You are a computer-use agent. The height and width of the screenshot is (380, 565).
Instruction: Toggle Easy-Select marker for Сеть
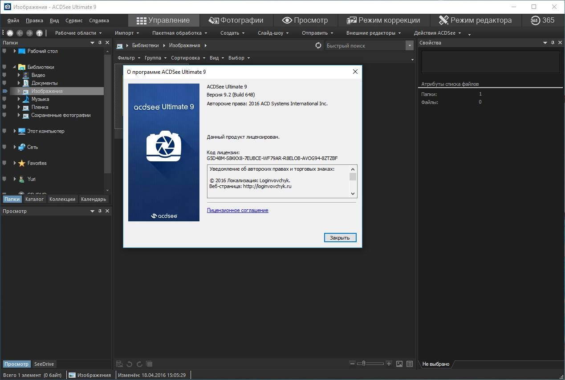(x=5, y=147)
